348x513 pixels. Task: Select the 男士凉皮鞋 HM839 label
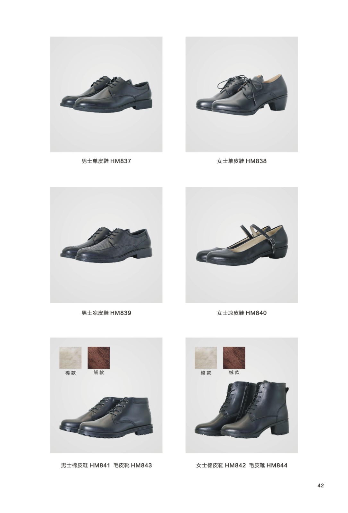(106, 313)
